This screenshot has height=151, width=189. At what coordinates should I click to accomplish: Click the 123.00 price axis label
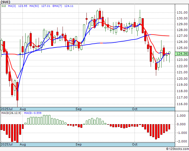point(182,60)
